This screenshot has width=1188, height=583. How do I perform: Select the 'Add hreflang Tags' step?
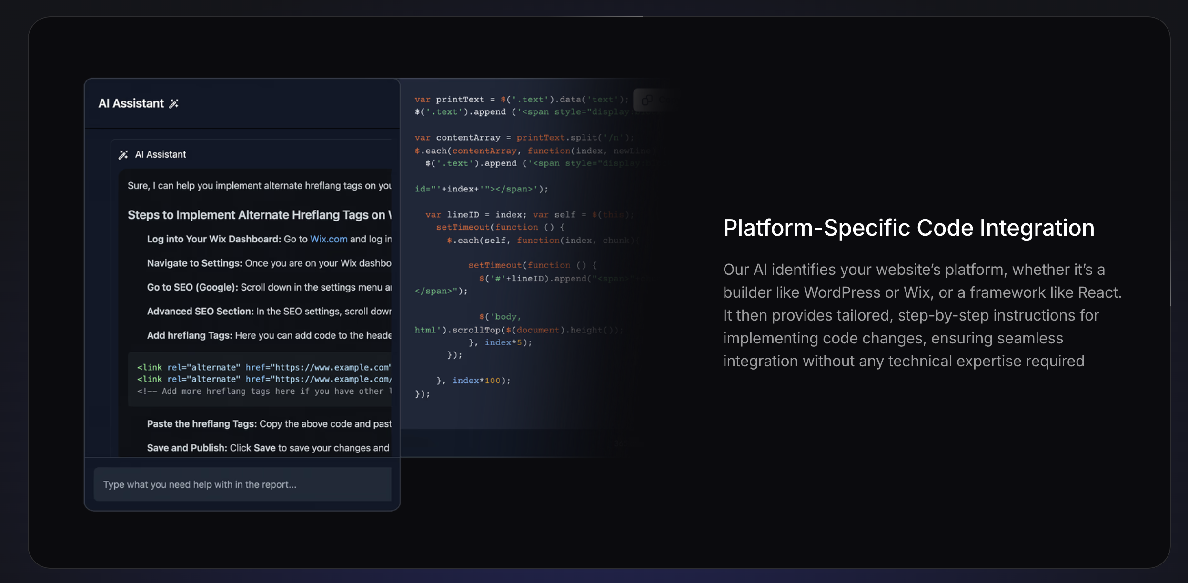[x=190, y=335]
